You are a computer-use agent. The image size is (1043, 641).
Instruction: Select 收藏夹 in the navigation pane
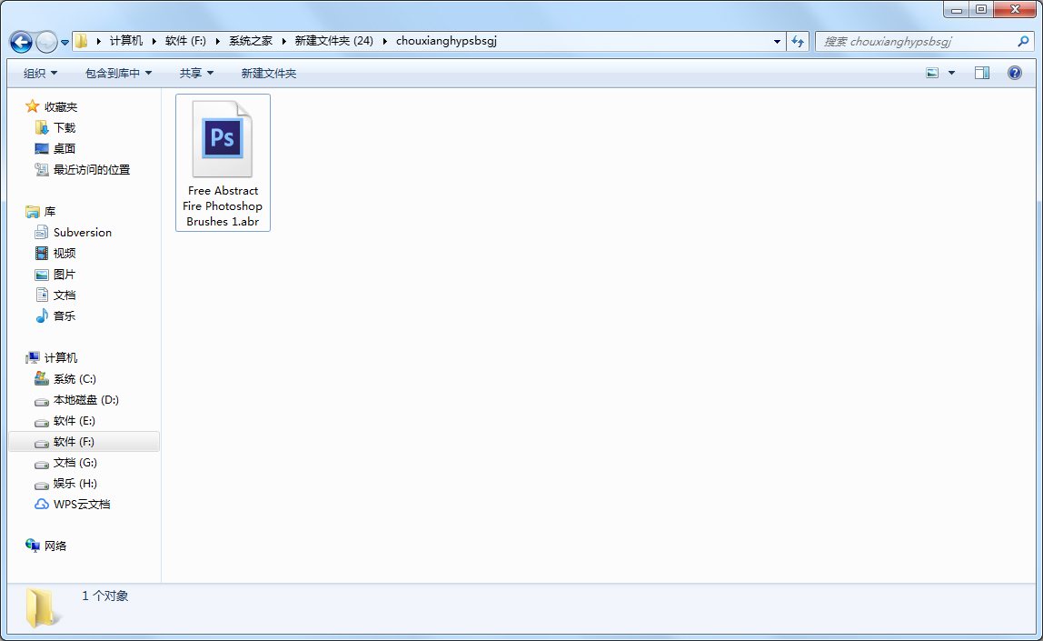(x=61, y=107)
